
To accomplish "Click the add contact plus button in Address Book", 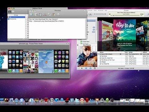I will point(24,40).
